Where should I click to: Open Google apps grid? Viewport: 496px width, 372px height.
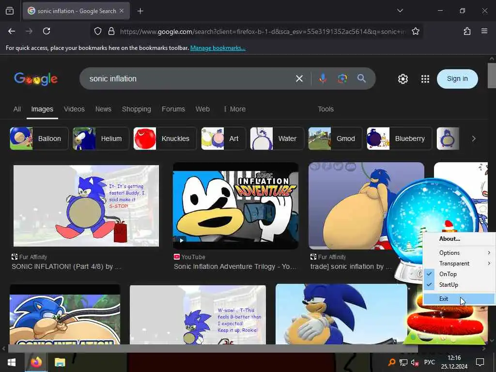coord(425,79)
